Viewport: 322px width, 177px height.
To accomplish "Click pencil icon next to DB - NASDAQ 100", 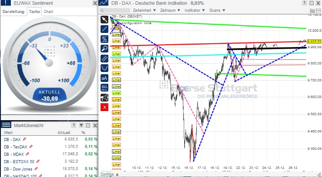I will pos(40,176).
